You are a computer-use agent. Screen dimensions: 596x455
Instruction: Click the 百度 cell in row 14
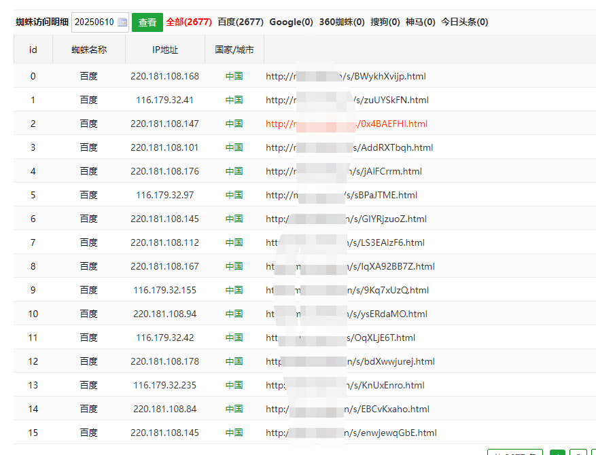point(89,409)
